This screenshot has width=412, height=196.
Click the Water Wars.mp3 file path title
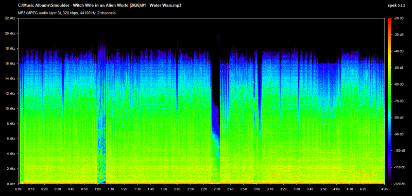click(x=99, y=5)
